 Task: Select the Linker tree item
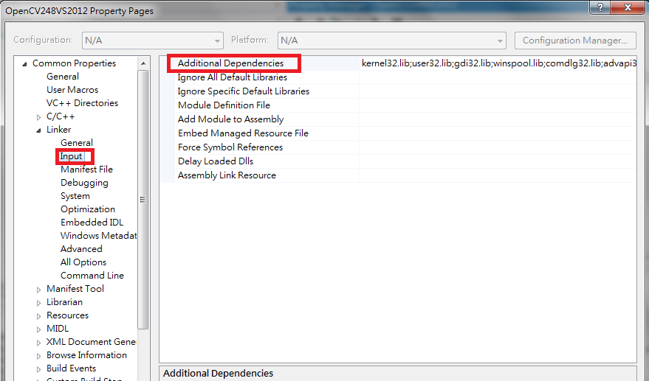[x=59, y=130]
